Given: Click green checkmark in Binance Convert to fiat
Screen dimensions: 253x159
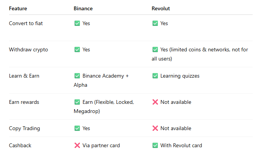Looking at the screenshot, I should coord(77,24).
